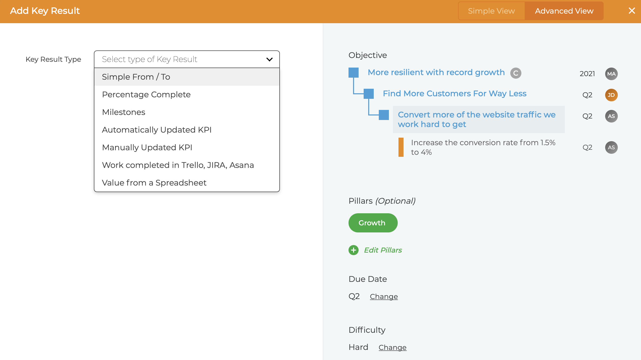Viewport: 641px width, 360px height.
Task: Select Work completed in Trello, JIRA, Asana
Action: pos(187,165)
